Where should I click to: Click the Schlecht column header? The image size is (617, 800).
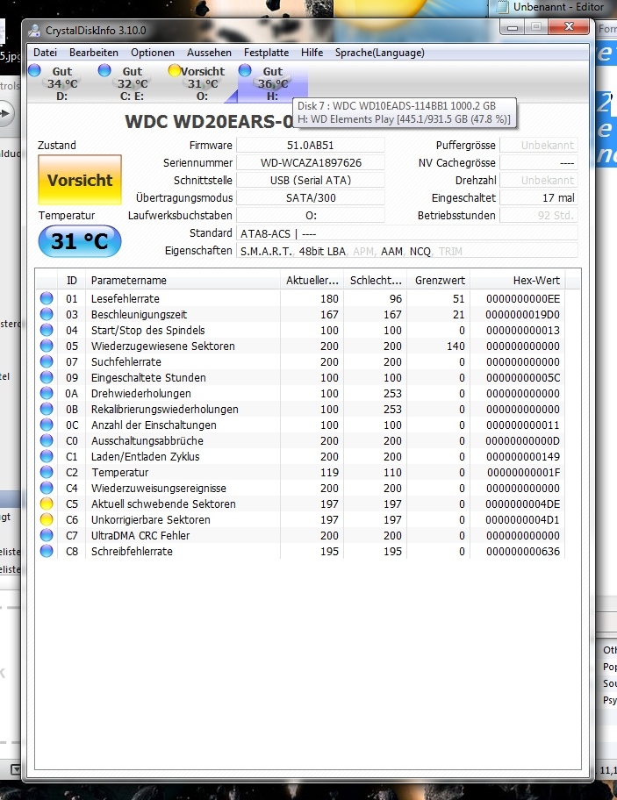point(375,280)
